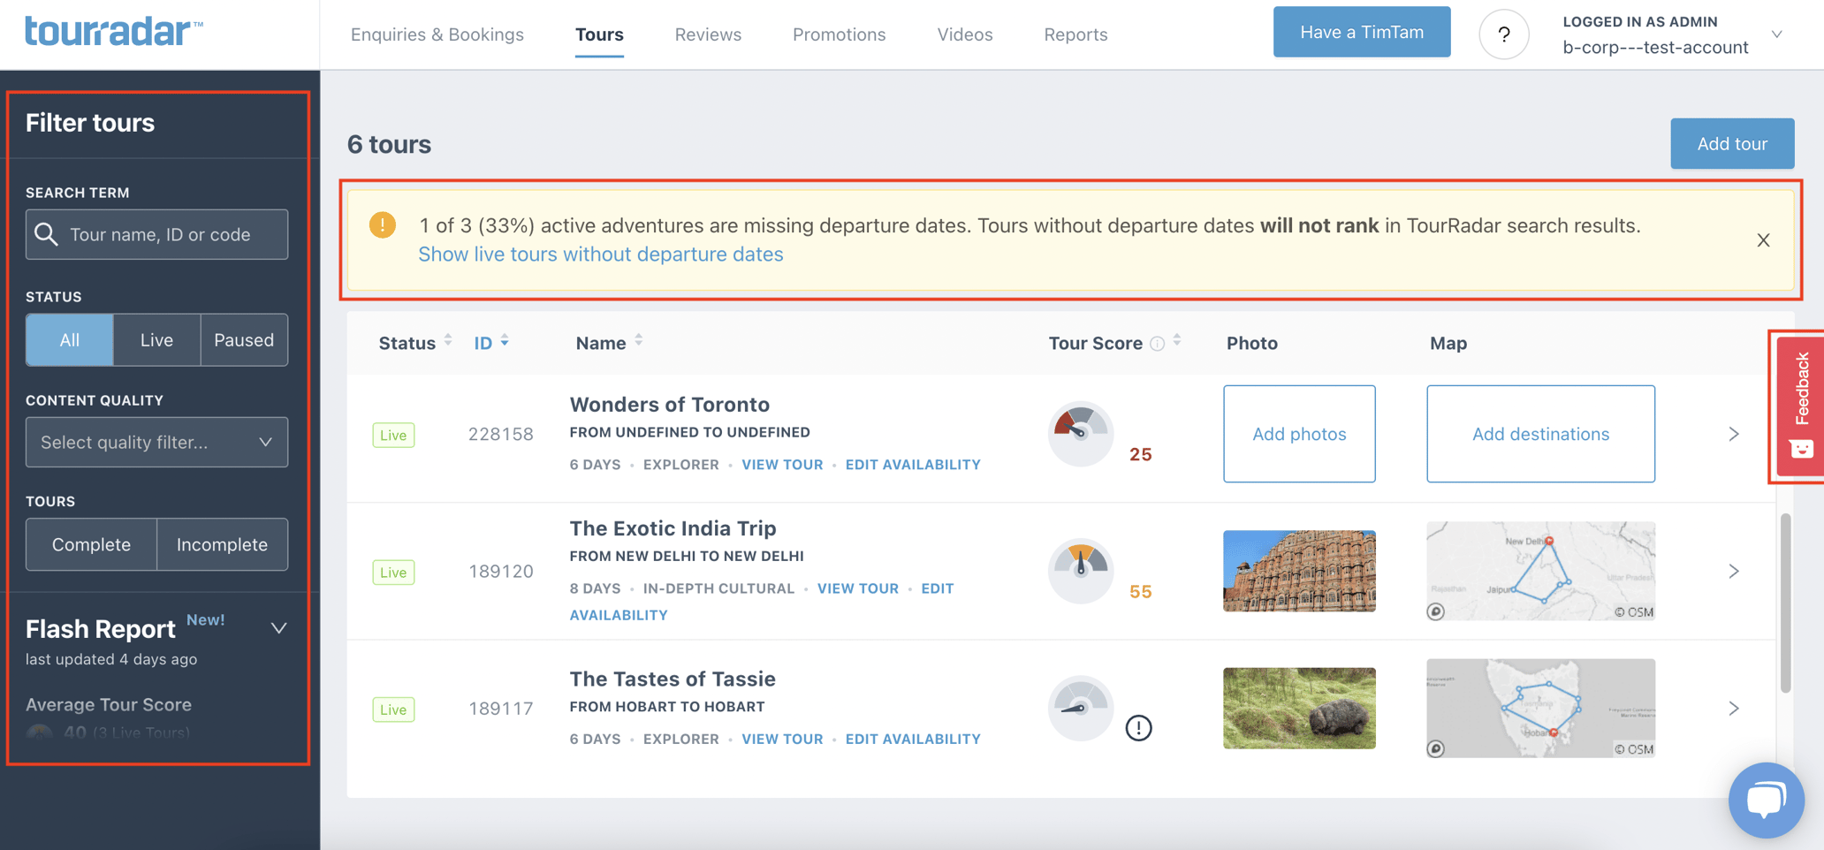The height and width of the screenshot is (850, 1824).
Task: Switch to the Reviews tab
Action: click(708, 34)
